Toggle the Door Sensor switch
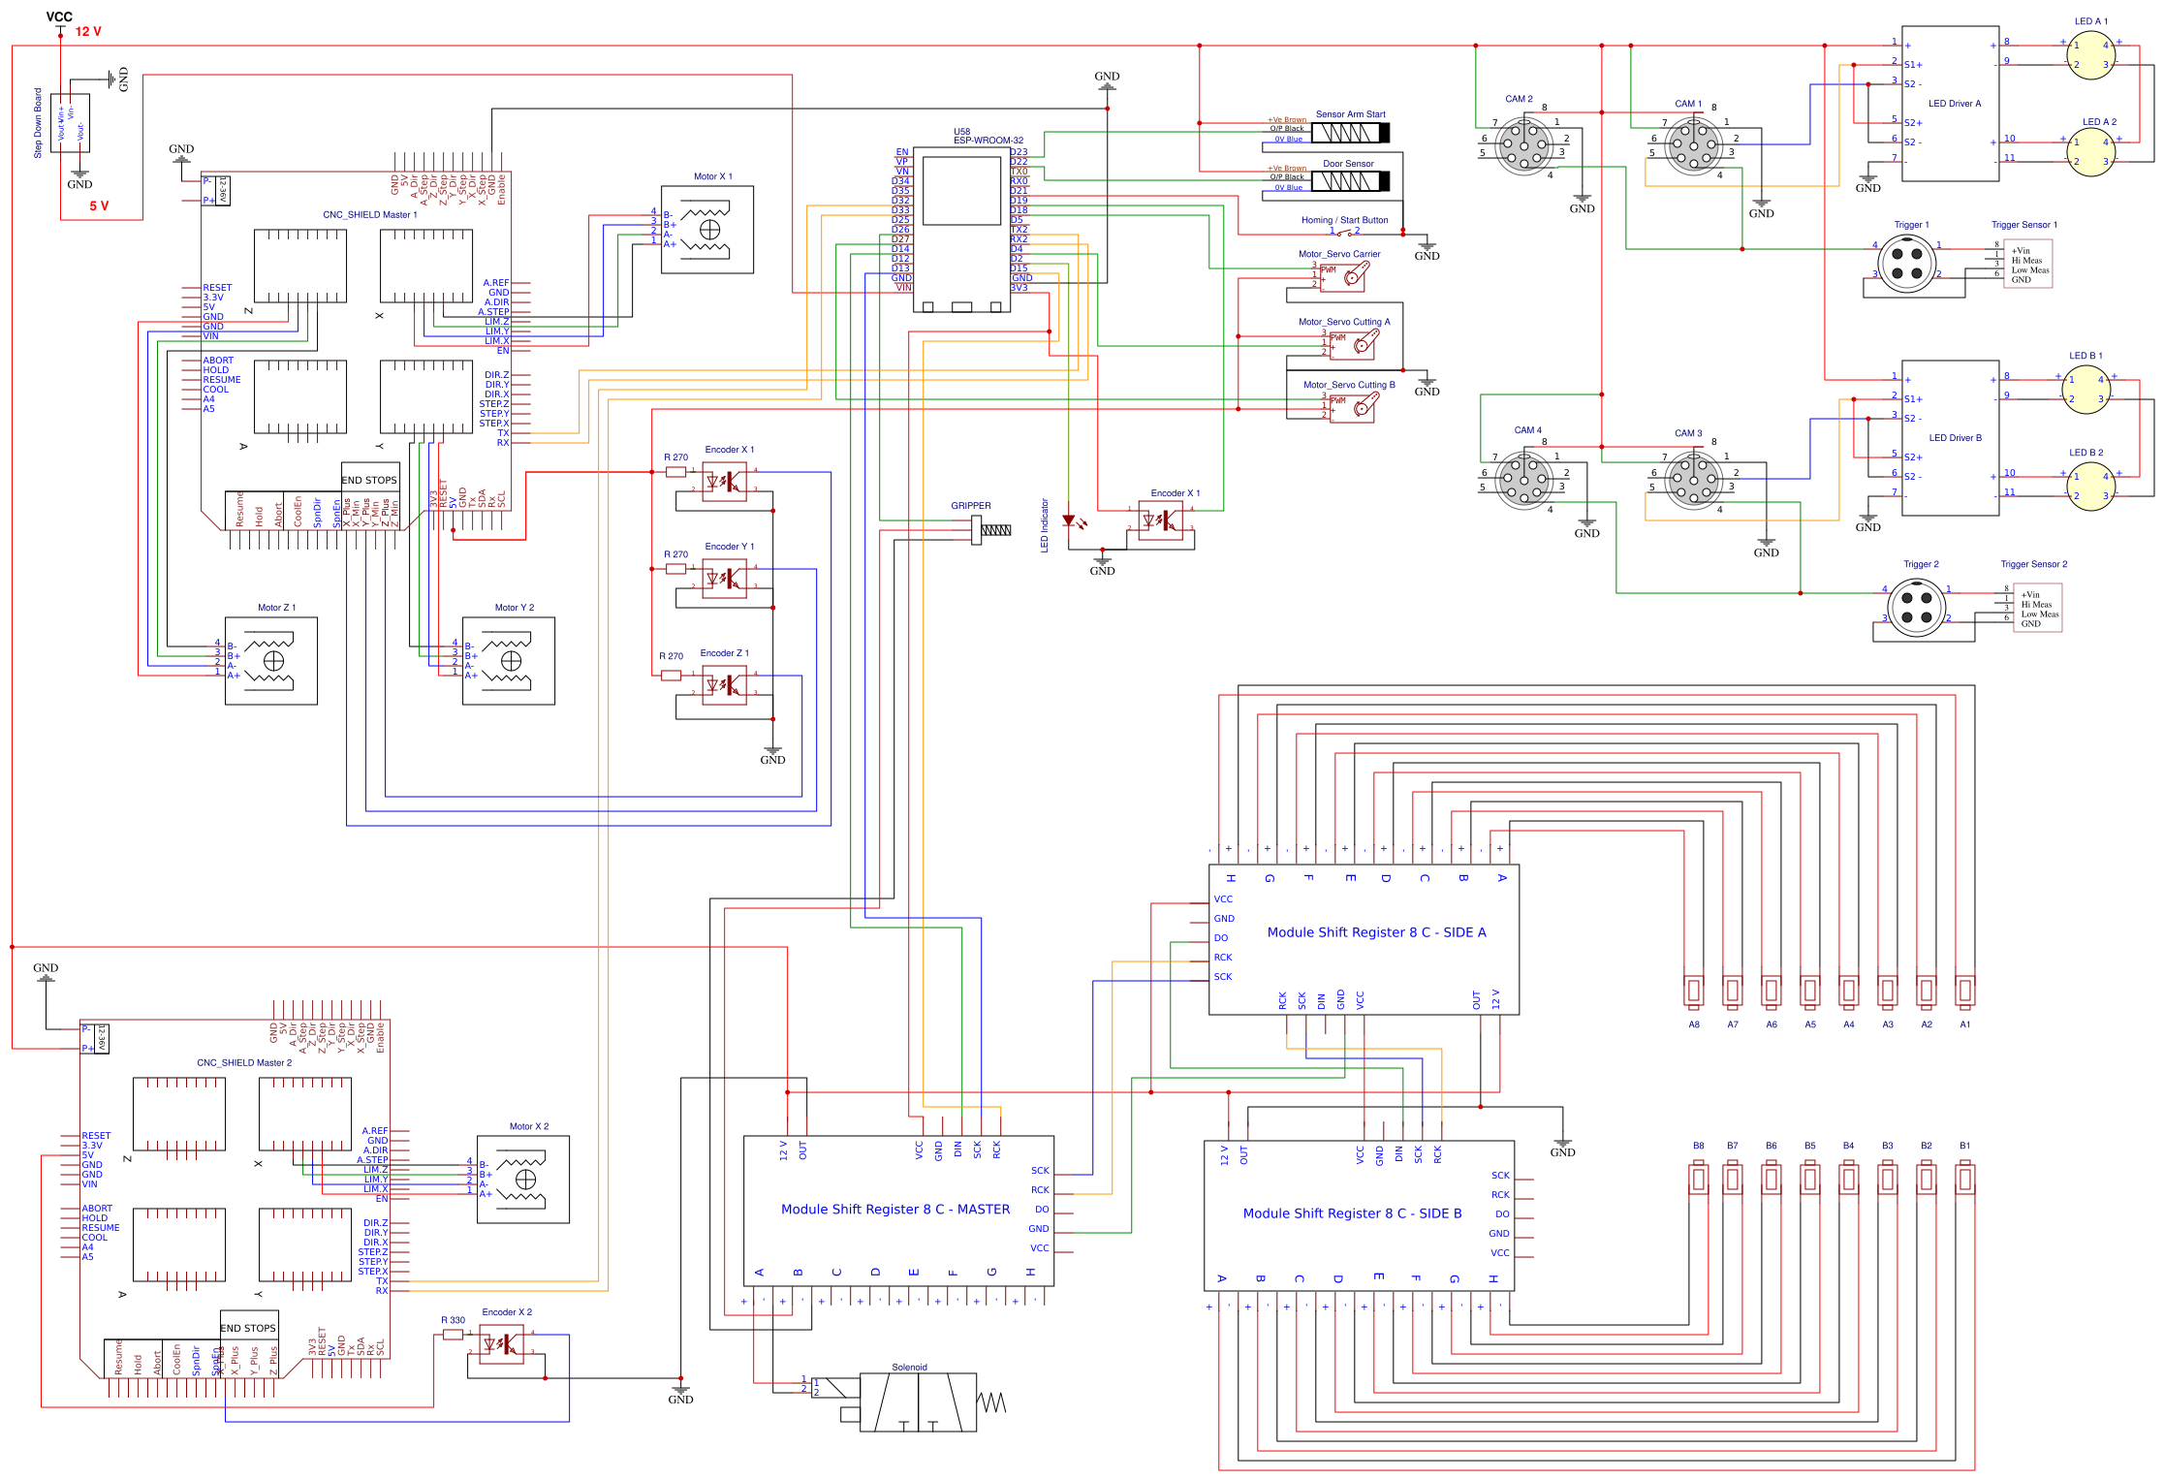The height and width of the screenshot is (1480, 2164). coord(1352,180)
